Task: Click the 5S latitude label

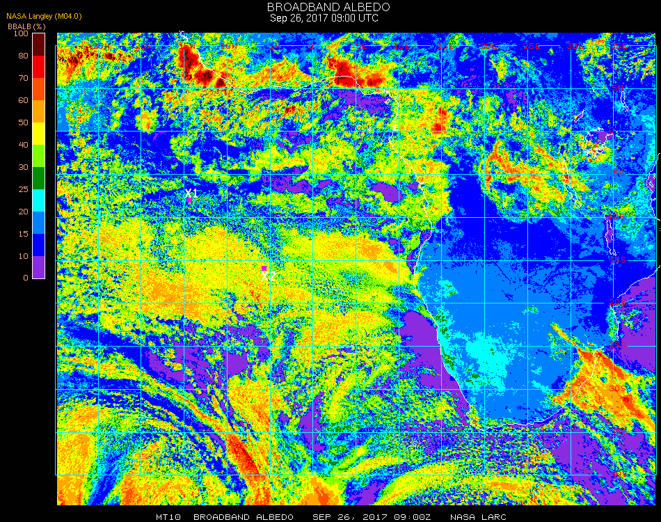Action: tap(619, 174)
